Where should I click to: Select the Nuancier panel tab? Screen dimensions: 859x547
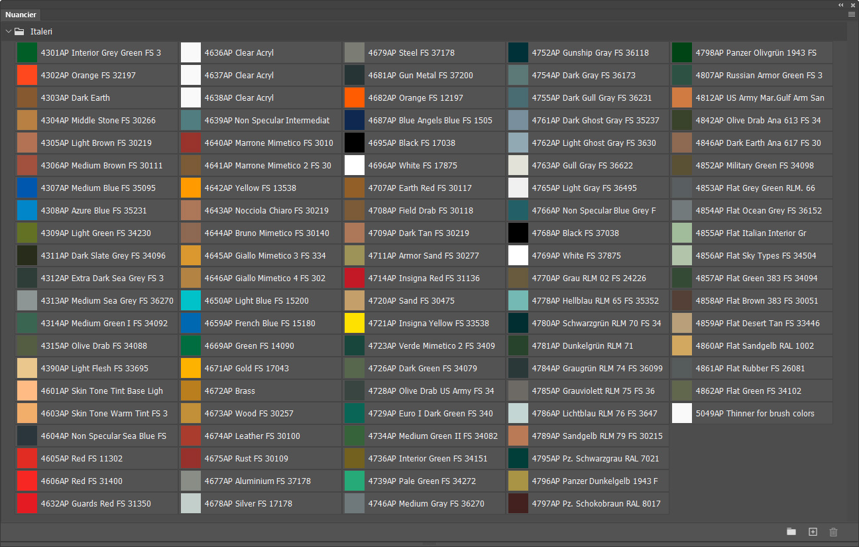[21, 15]
